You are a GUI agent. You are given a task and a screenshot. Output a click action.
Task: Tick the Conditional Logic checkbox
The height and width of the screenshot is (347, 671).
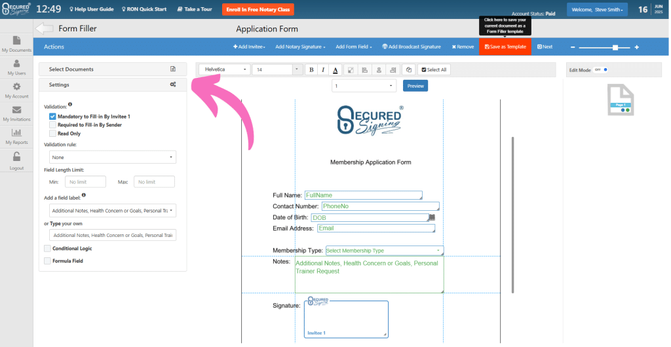pos(47,249)
